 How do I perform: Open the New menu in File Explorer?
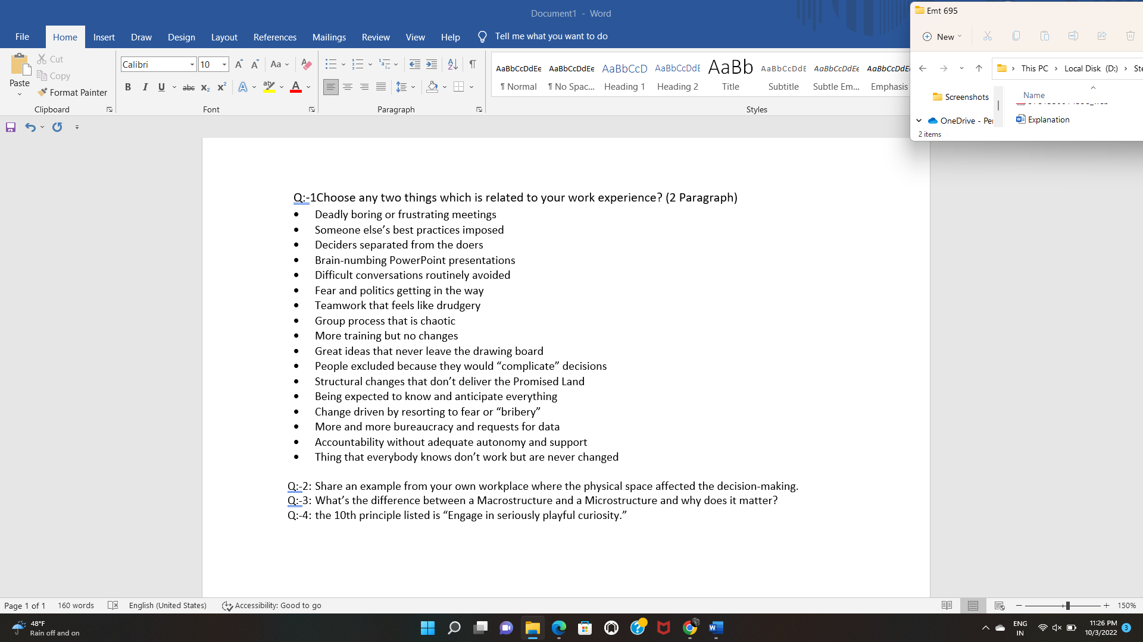(x=942, y=36)
